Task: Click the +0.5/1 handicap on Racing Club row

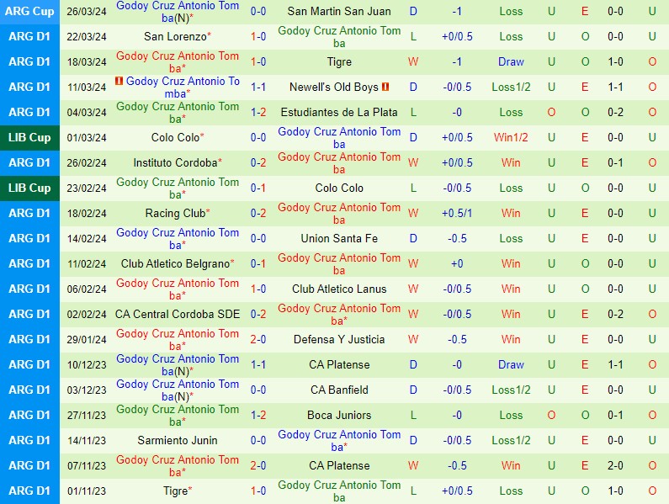Action: coord(457,213)
